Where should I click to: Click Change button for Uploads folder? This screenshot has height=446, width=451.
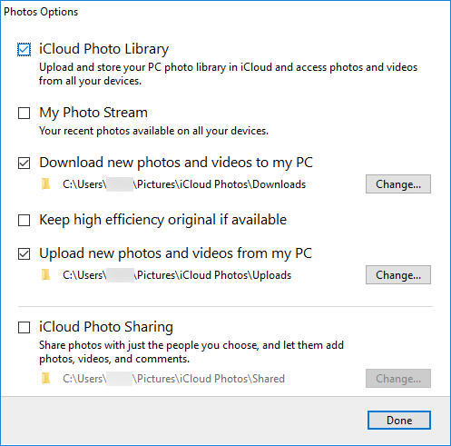(398, 275)
